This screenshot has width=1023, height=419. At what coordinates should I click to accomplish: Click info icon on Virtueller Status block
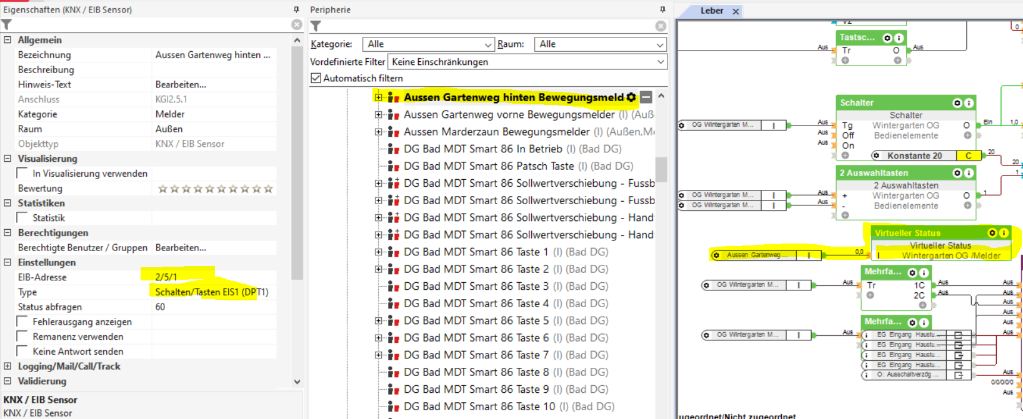click(x=1004, y=233)
